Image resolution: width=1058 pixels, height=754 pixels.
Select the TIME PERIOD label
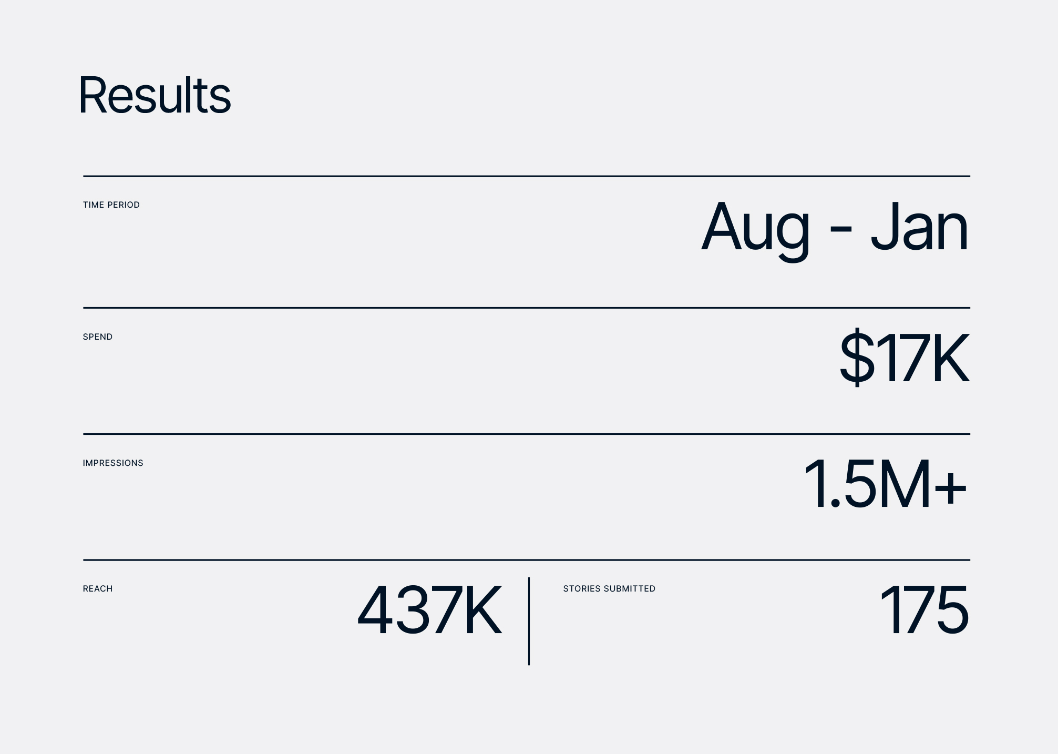tap(111, 205)
